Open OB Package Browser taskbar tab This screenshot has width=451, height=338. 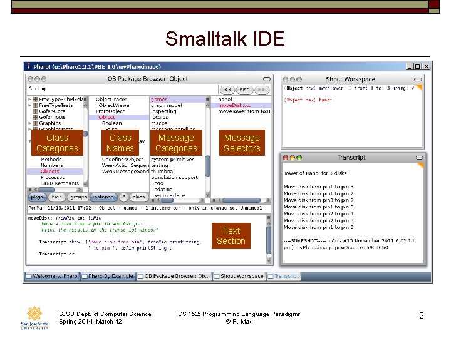(x=174, y=276)
